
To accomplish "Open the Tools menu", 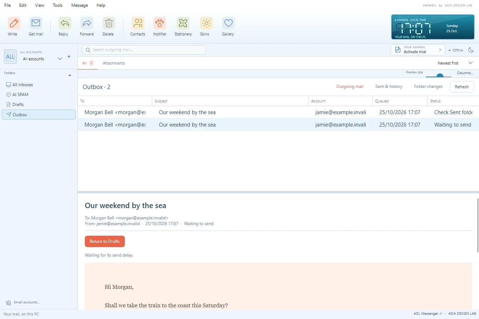I will coord(57,5).
